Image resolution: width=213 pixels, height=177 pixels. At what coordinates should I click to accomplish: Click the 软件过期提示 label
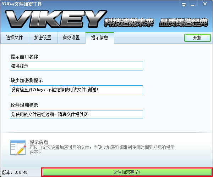[x=24, y=105]
